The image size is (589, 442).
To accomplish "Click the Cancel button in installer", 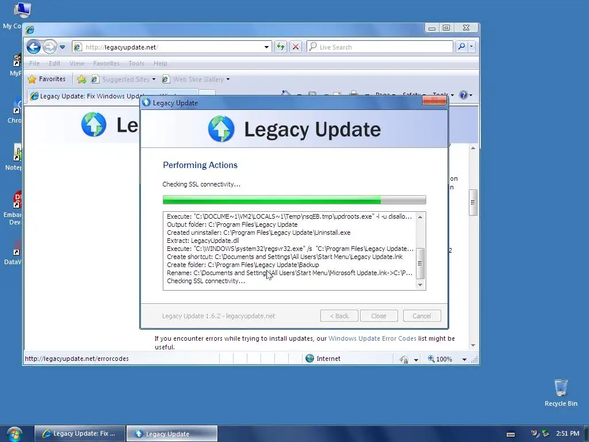I will (422, 316).
